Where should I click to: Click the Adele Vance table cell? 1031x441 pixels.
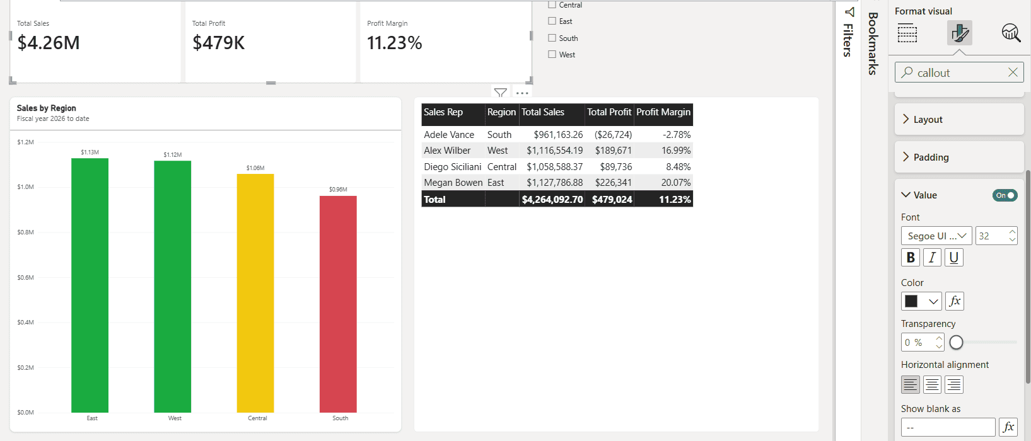click(x=449, y=135)
